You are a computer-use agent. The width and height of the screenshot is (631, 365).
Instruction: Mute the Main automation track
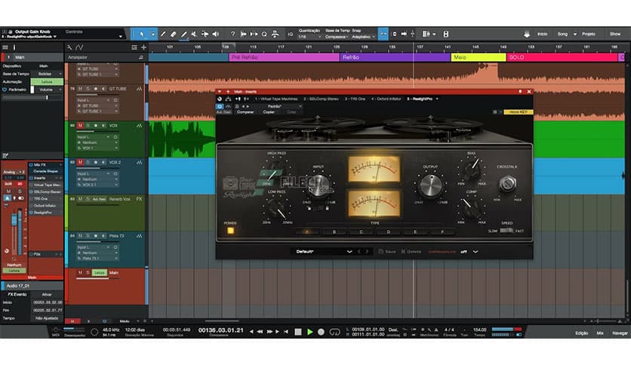coord(80,272)
